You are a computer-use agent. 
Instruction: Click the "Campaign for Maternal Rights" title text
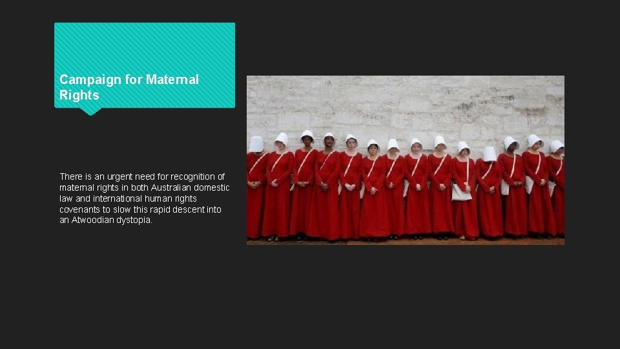click(x=129, y=87)
